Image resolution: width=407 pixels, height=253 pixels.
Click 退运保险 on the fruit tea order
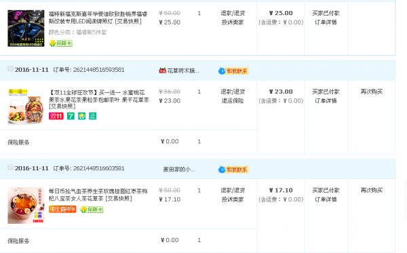[x=233, y=100]
